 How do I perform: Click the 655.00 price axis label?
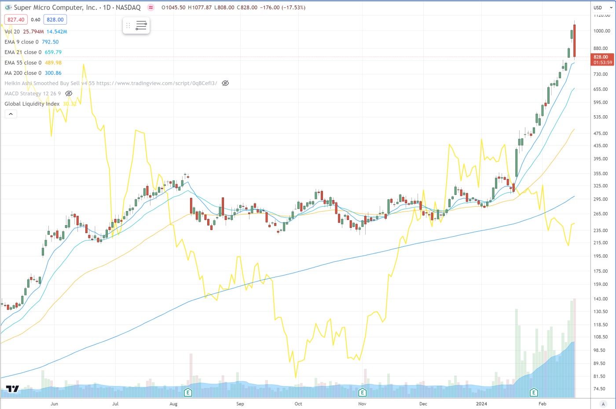click(x=601, y=89)
